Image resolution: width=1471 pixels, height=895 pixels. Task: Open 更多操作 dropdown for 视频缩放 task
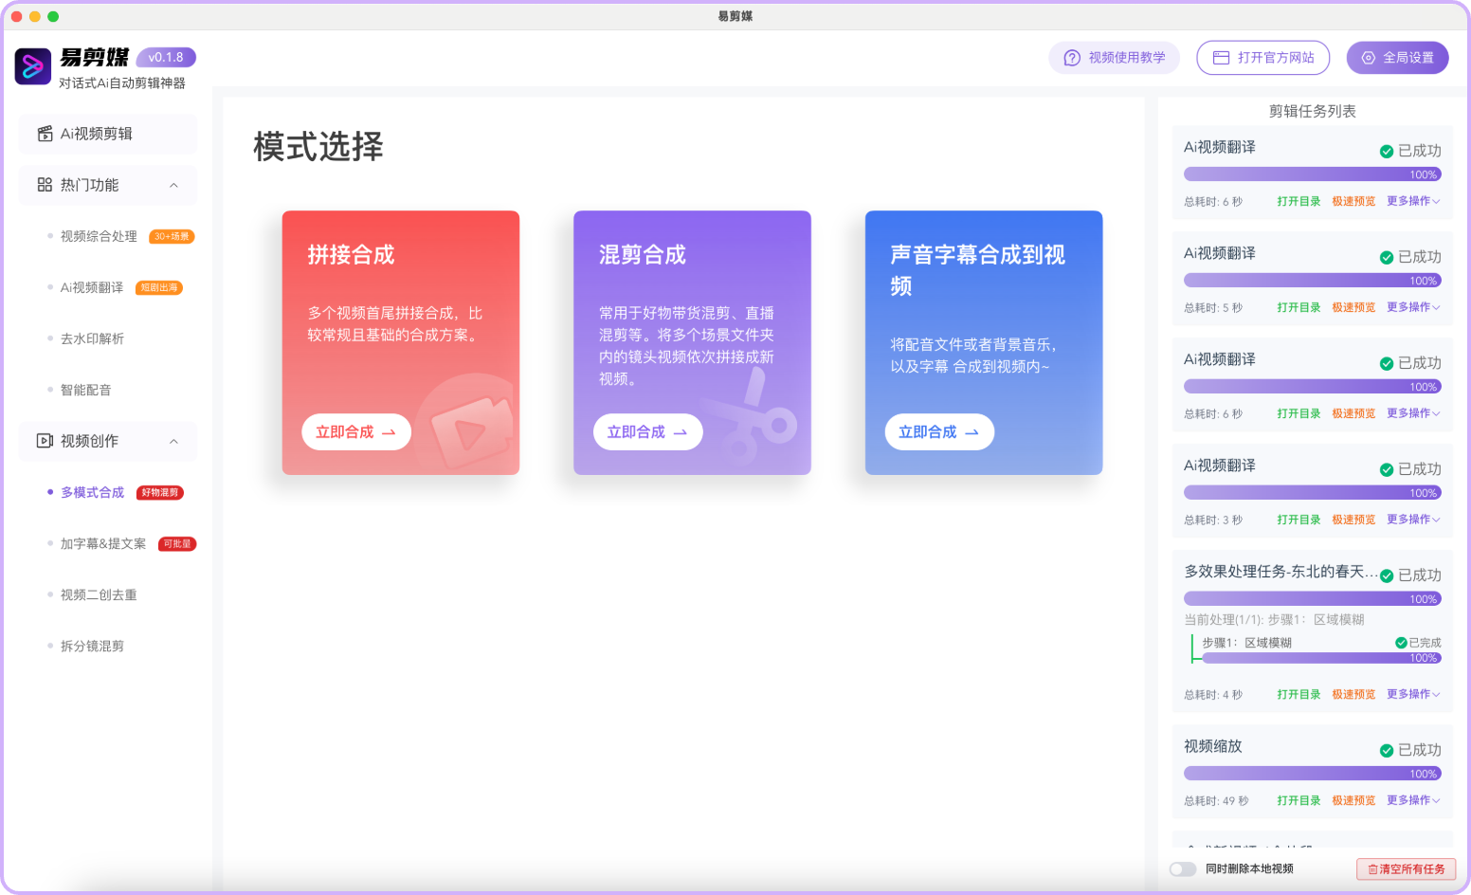click(x=1412, y=800)
